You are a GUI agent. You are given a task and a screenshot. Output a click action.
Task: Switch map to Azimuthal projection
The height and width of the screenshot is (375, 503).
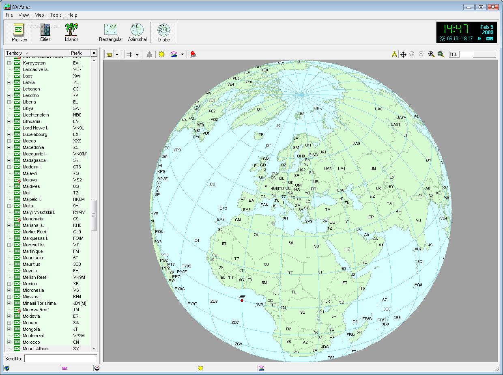click(x=137, y=32)
